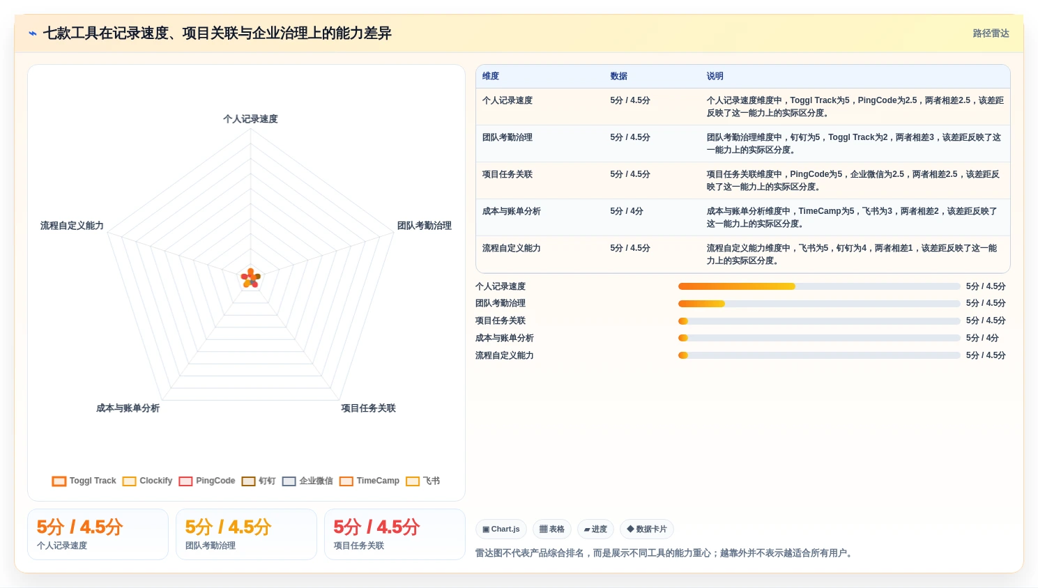Click the 个人记录速度 description mentioning Toggl Track

855,107
